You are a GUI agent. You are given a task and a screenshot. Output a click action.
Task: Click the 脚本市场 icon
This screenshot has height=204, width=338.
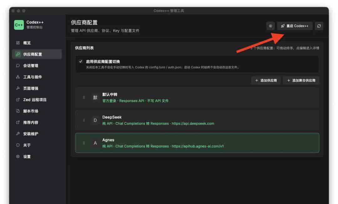point(18,111)
